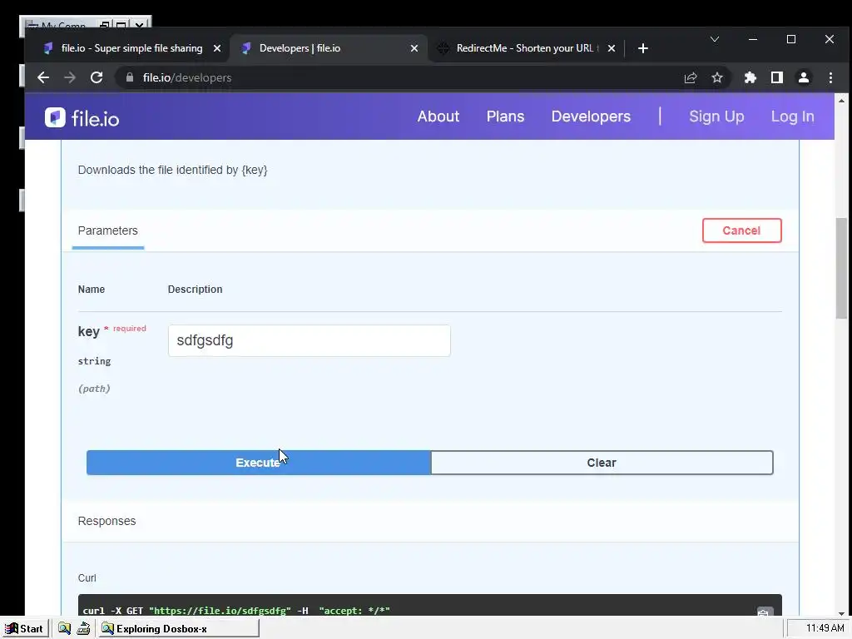Image resolution: width=852 pixels, height=639 pixels.
Task: Share this page via share icon
Action: [691, 77]
